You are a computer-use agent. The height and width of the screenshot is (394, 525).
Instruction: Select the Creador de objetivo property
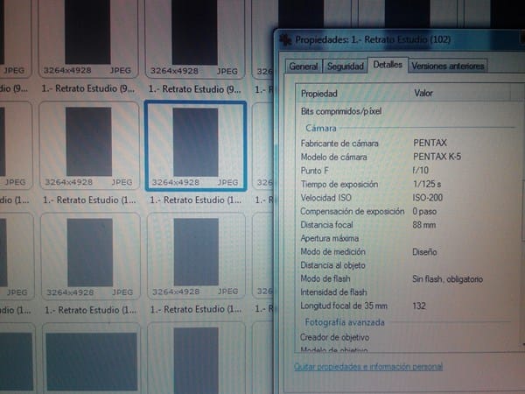[334, 337]
